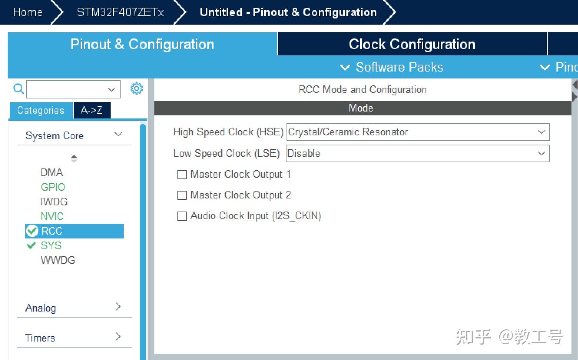Enable the Master Clock Output 1 checkbox
This screenshot has height=360, width=578.
click(x=182, y=175)
